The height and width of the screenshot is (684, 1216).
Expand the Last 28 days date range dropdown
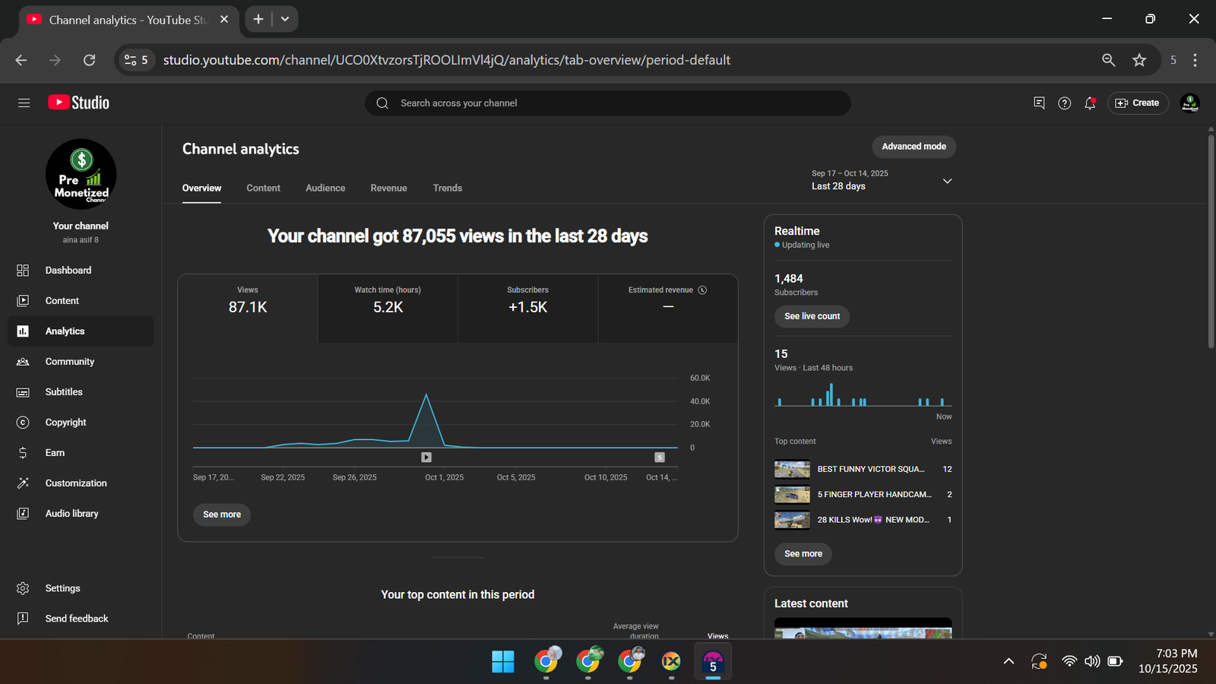947,181
